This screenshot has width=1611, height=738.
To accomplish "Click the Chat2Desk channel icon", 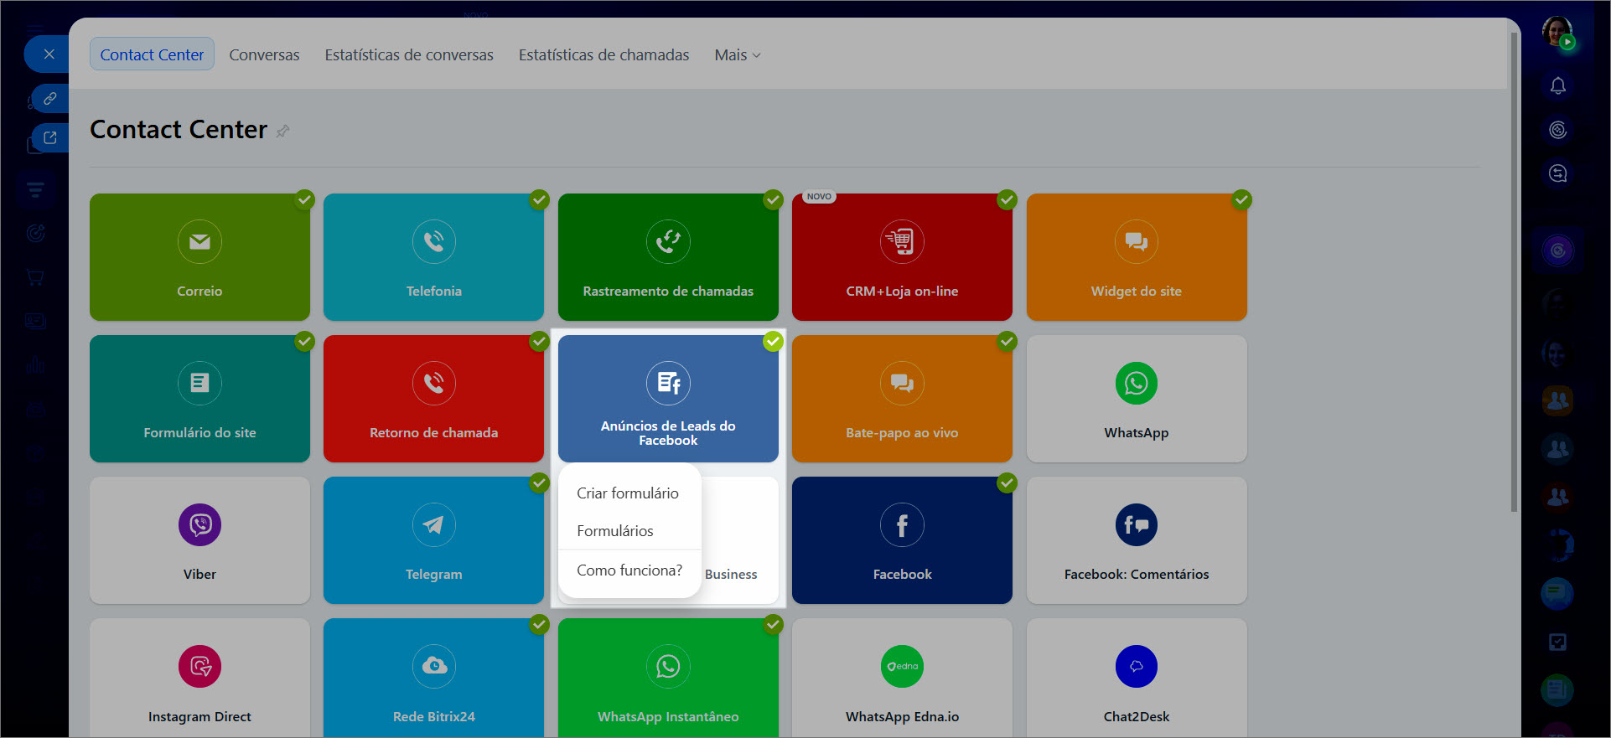I will [x=1136, y=667].
